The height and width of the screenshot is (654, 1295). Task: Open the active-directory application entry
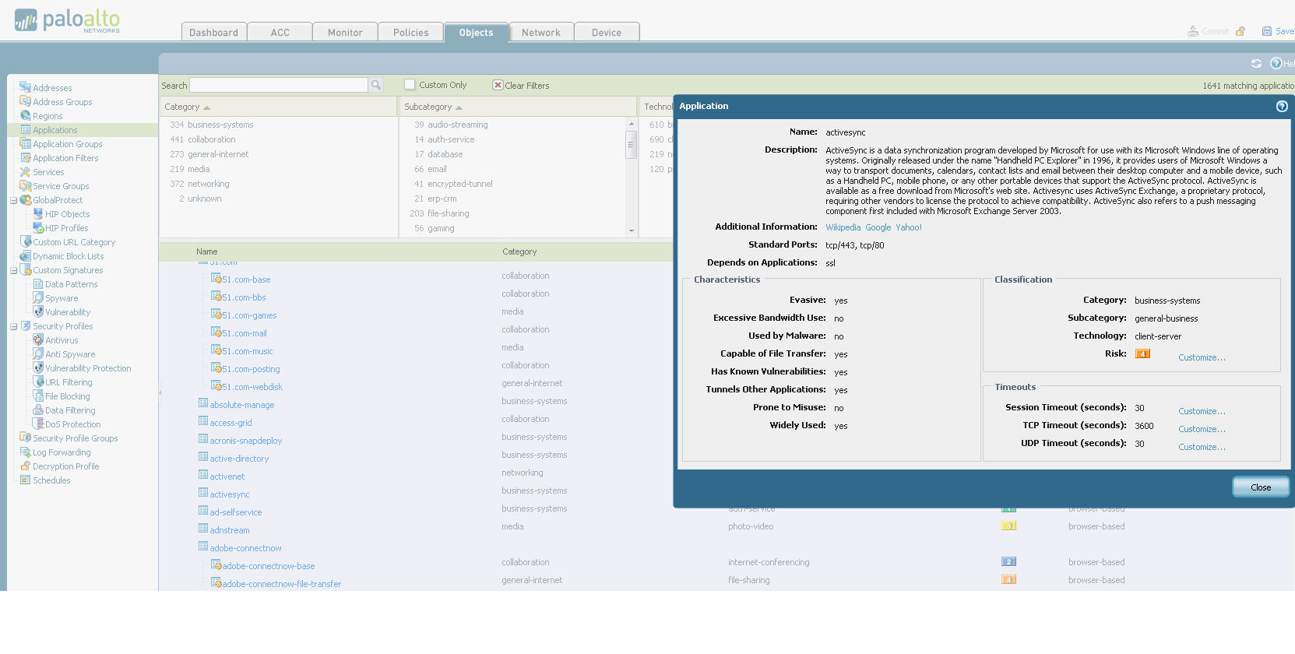coord(239,459)
